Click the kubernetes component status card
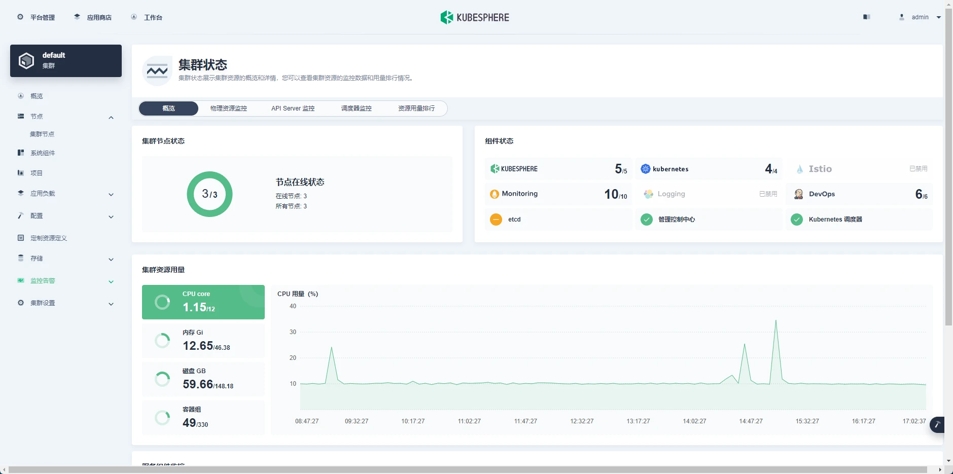The height and width of the screenshot is (474, 953). point(709,169)
